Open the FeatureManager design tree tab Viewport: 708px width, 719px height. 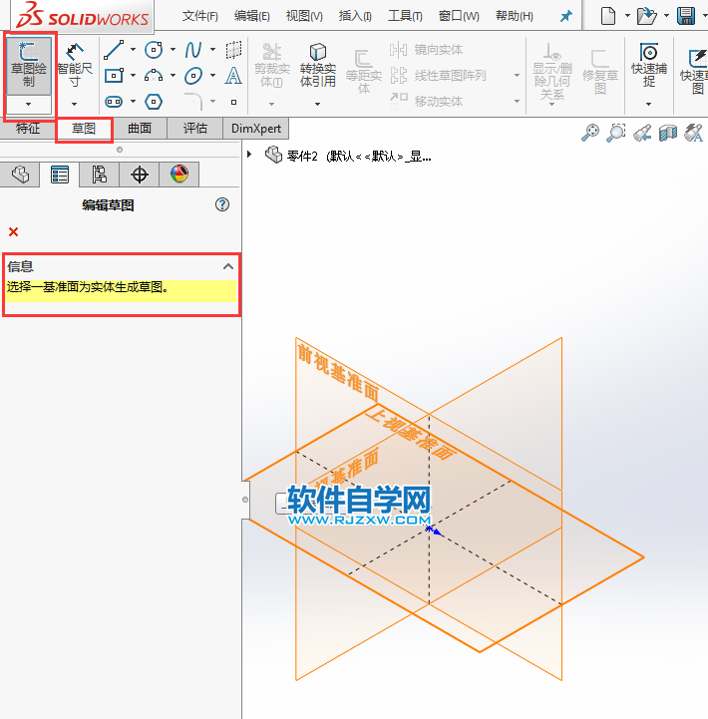(x=20, y=175)
